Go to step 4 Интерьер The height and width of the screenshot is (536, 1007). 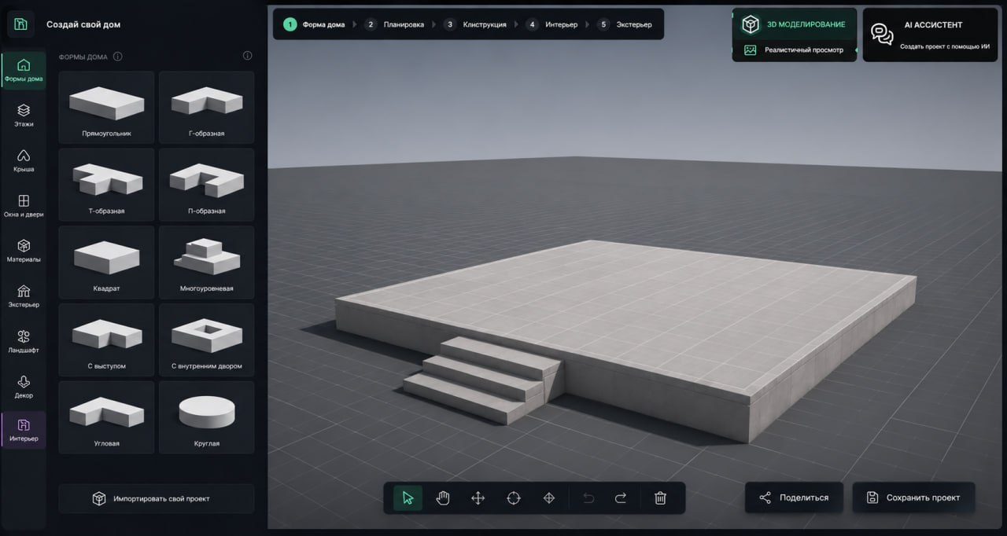coord(551,24)
